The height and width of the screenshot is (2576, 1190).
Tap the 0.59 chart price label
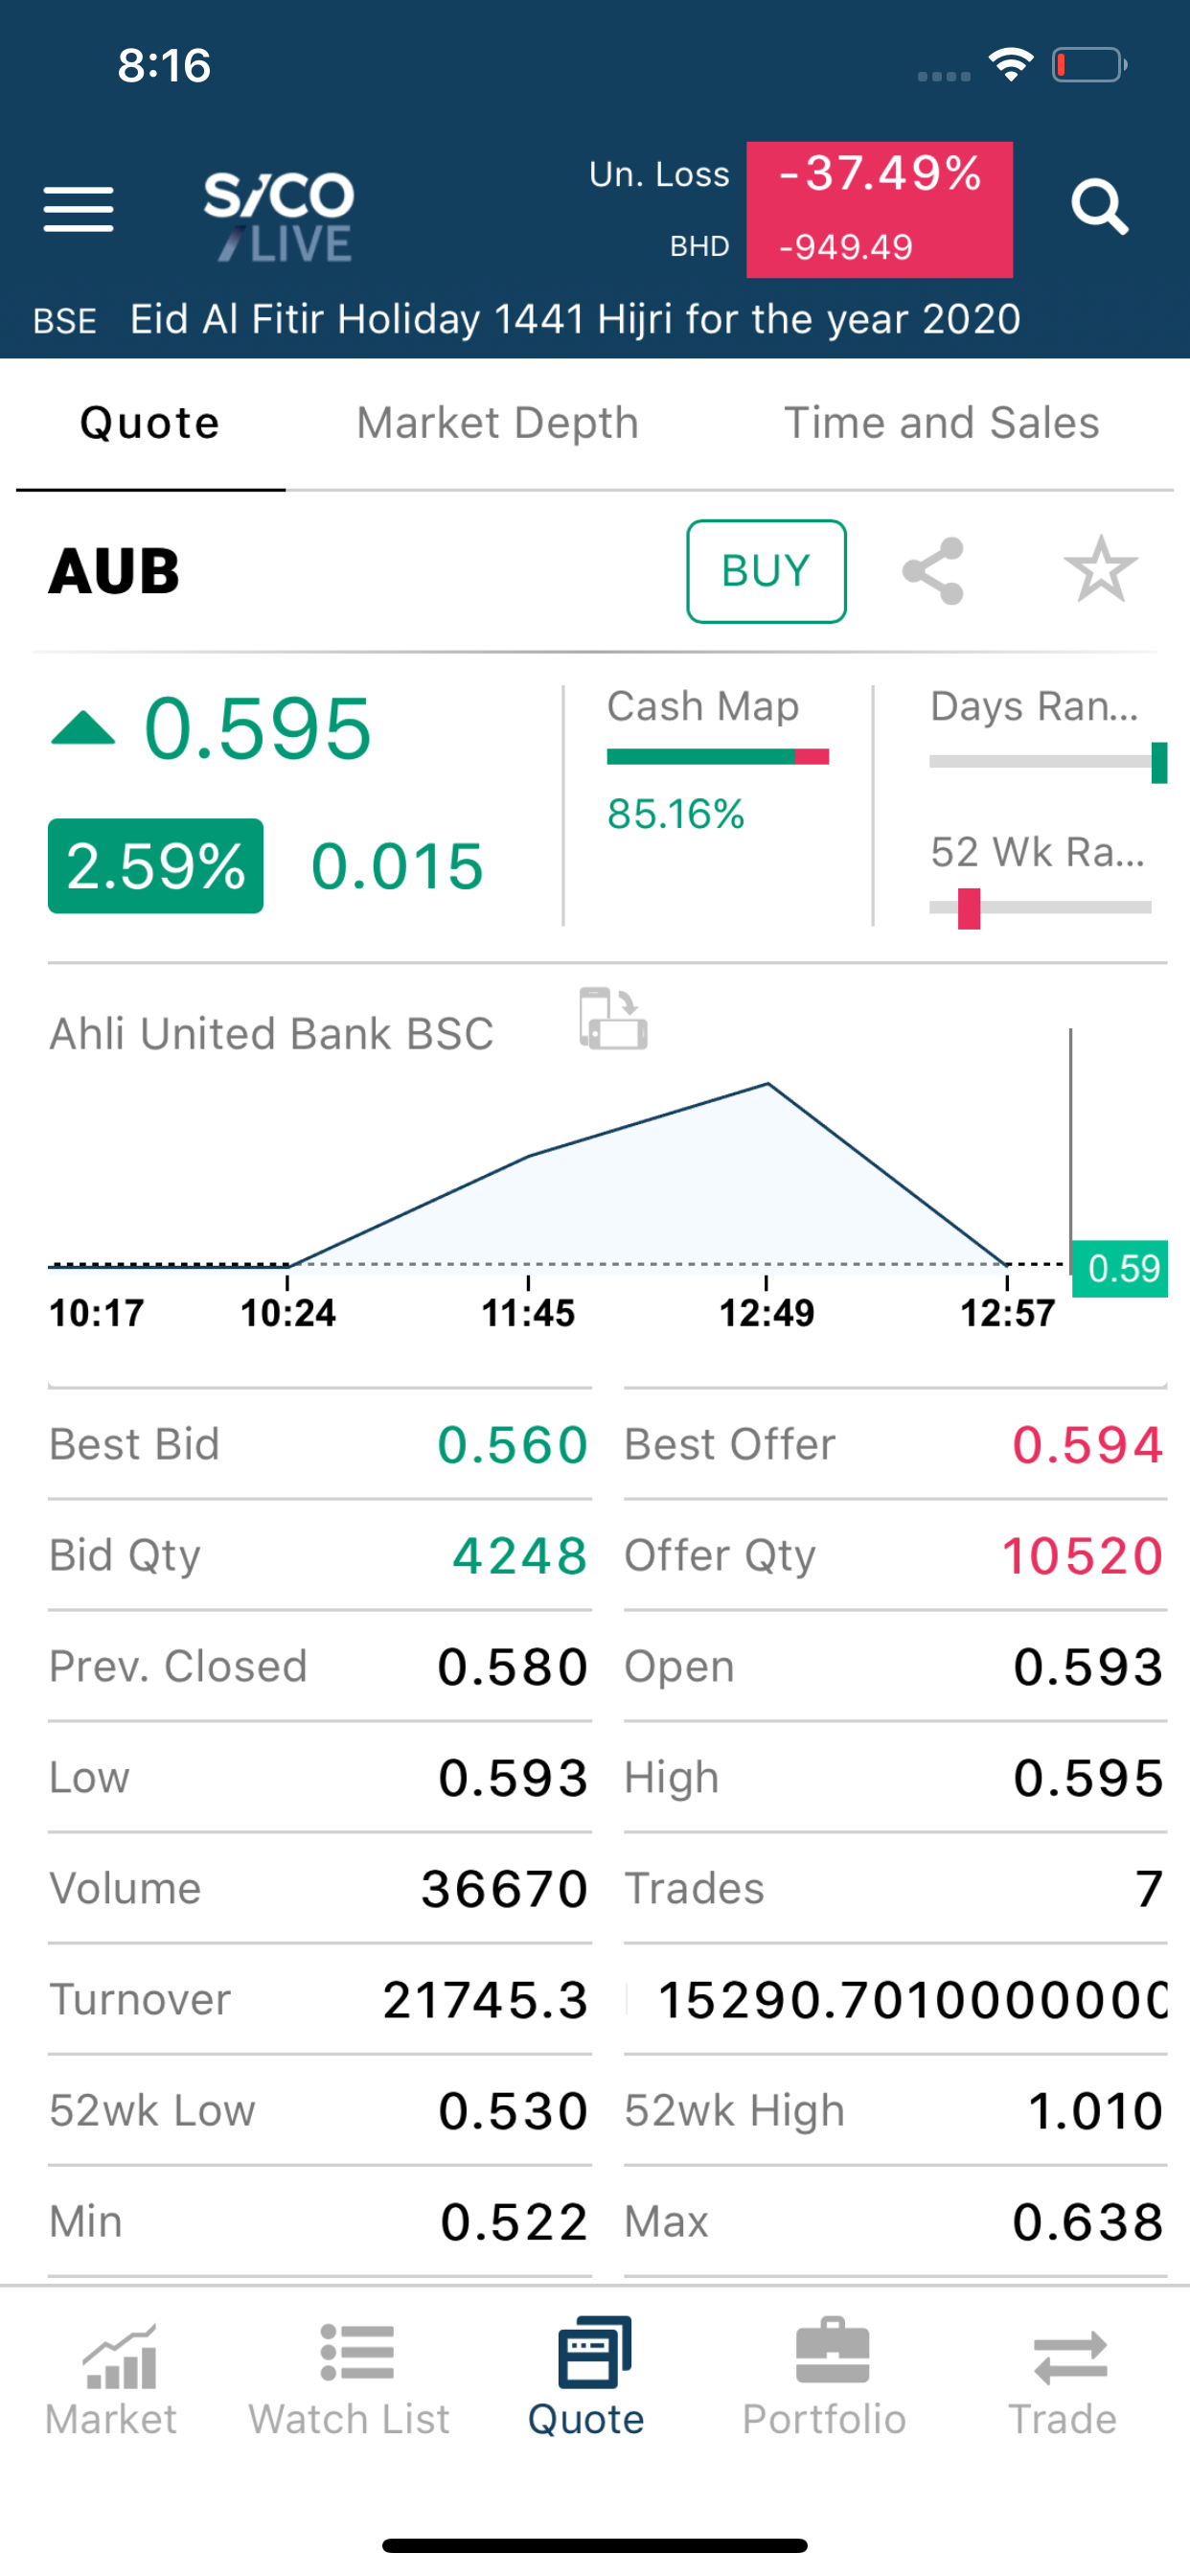pyautogui.click(x=1120, y=1269)
